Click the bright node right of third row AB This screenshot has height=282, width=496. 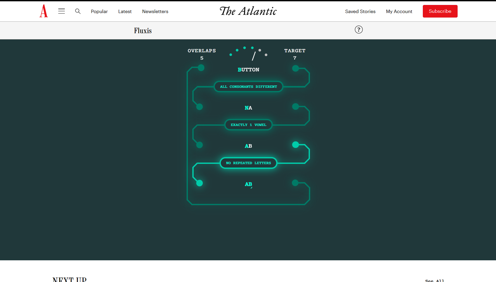point(296,145)
